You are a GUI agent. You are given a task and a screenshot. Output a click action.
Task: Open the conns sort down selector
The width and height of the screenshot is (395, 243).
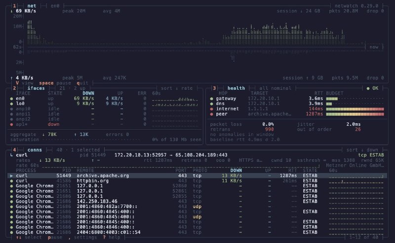pos(362,150)
